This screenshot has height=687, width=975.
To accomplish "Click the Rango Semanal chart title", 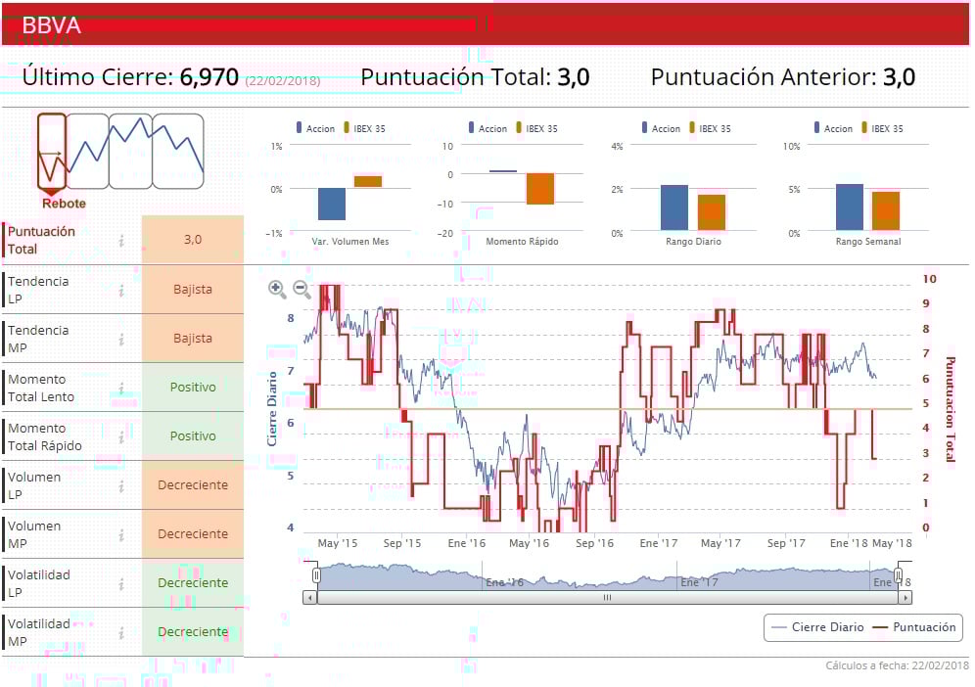I will 868,241.
